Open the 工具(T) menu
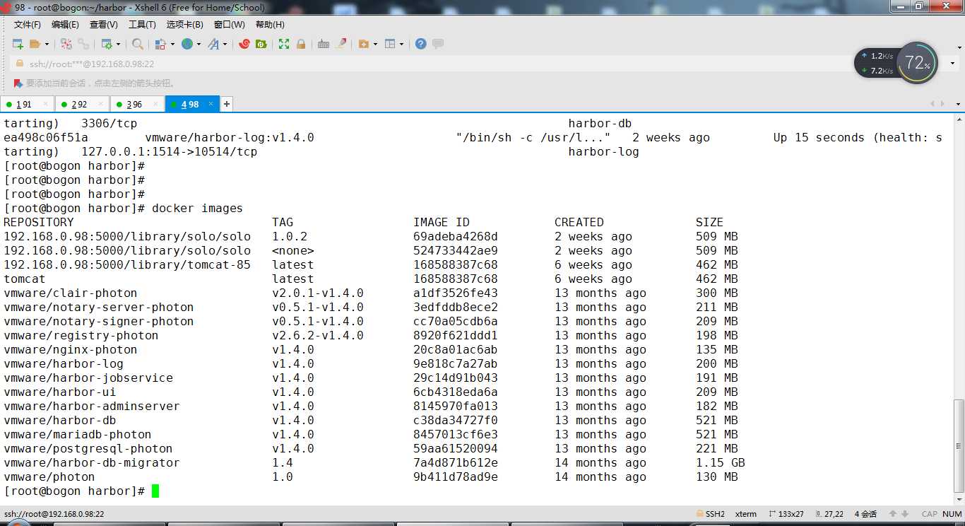 click(x=142, y=25)
